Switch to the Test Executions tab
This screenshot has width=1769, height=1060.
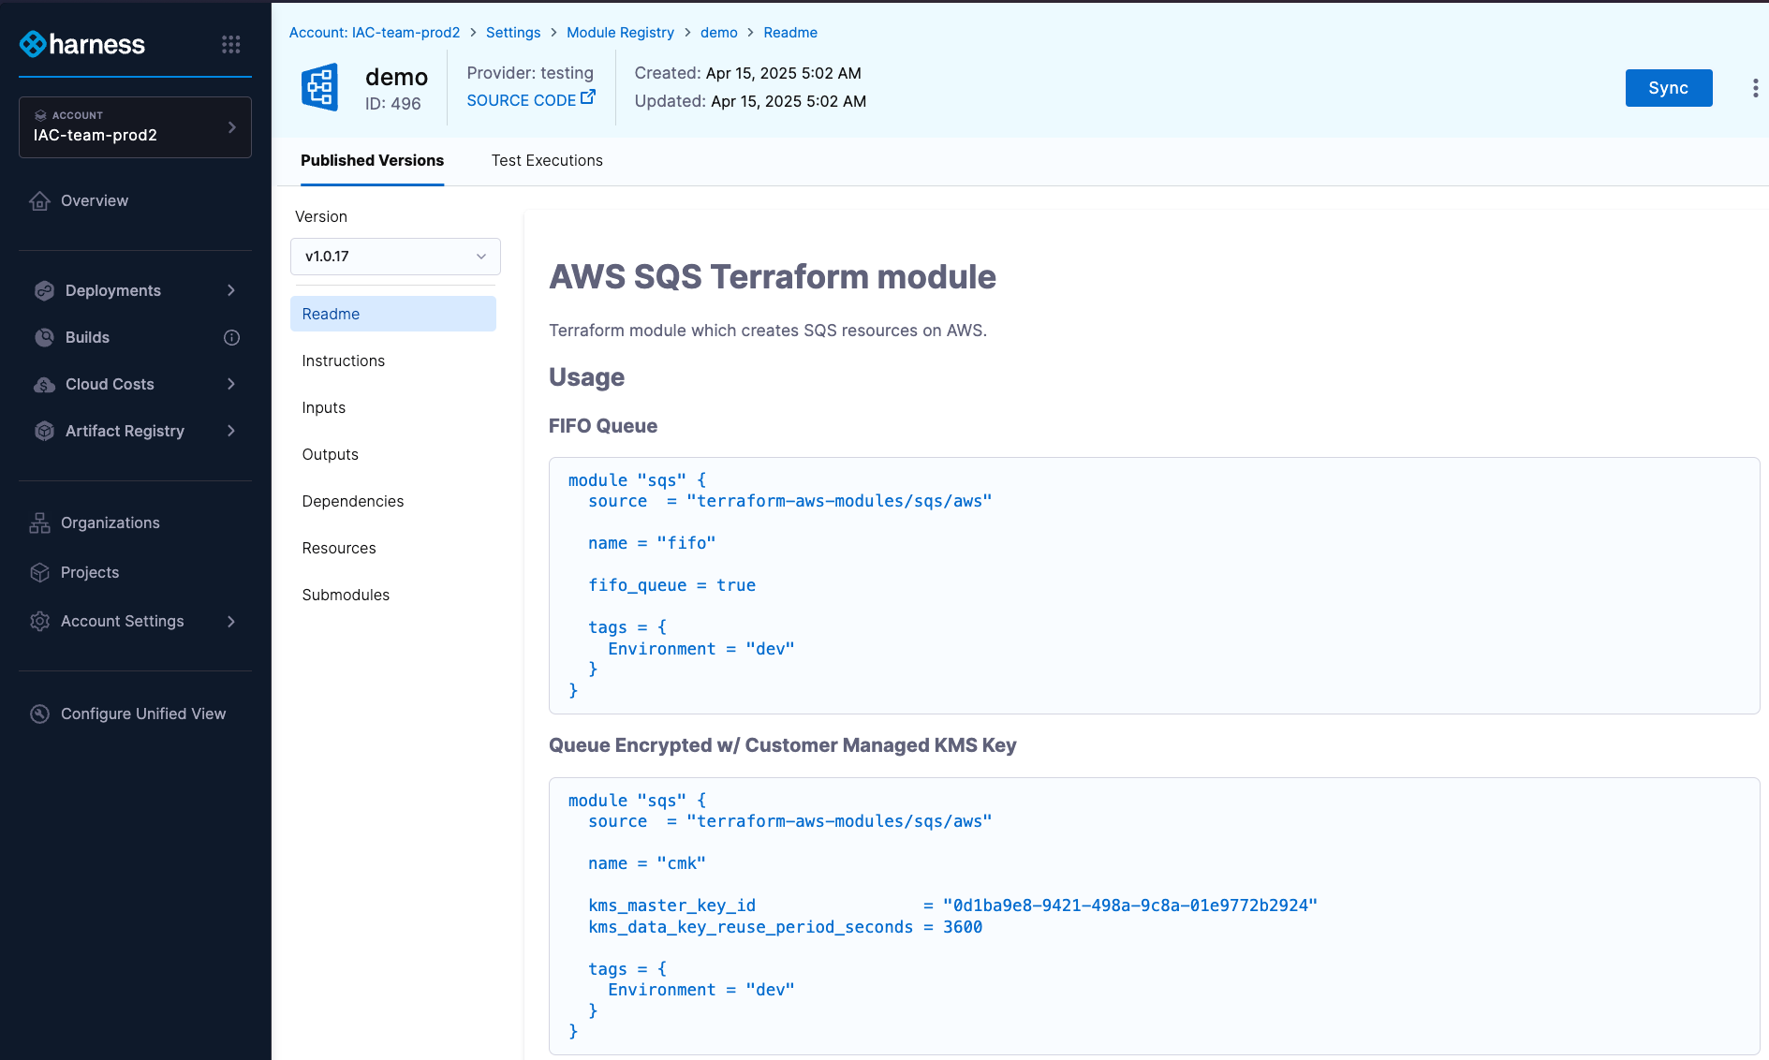[547, 160]
